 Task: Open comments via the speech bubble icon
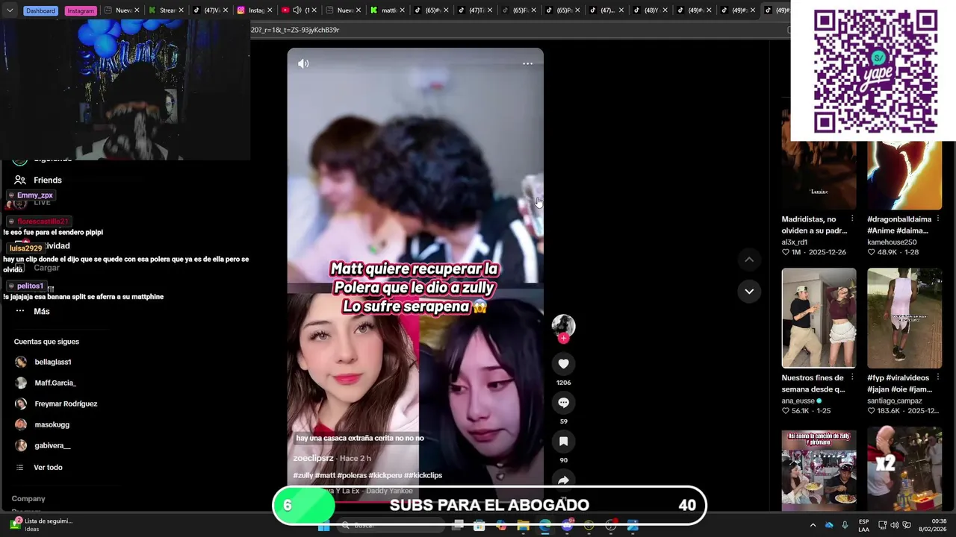(563, 403)
